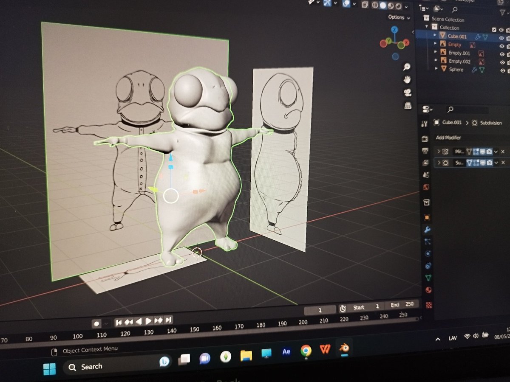Switch perspective/orthographic with the grid icon
The image size is (510, 382).
(408, 105)
